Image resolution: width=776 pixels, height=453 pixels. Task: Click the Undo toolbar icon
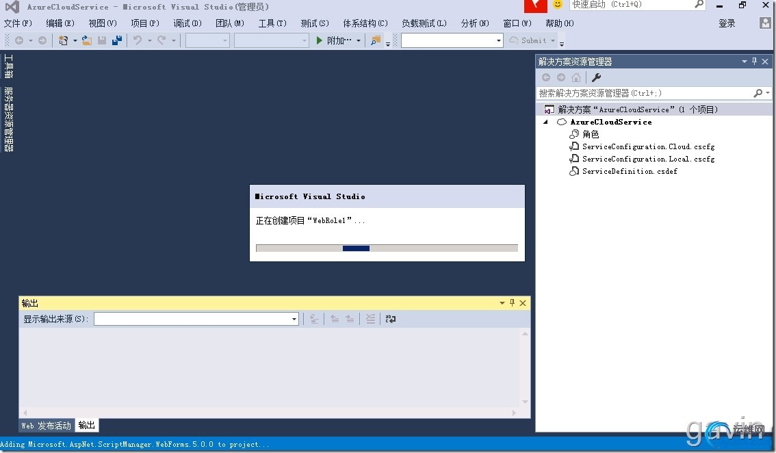(x=138, y=40)
